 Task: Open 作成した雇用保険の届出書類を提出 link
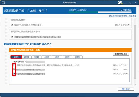31,70
